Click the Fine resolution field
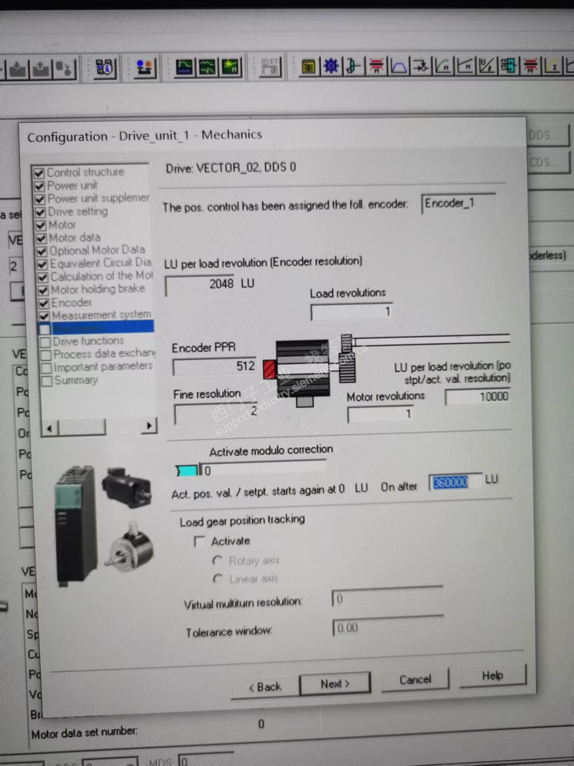 click(x=216, y=413)
